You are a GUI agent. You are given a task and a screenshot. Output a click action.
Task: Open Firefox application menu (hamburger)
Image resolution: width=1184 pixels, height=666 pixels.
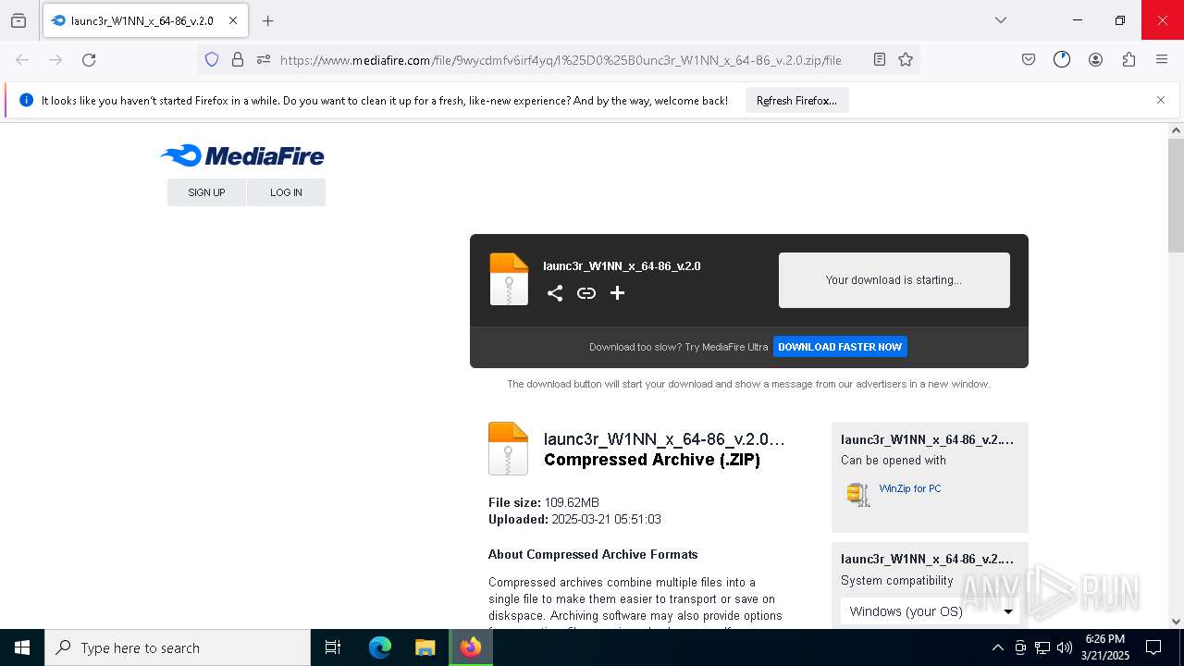1162,60
